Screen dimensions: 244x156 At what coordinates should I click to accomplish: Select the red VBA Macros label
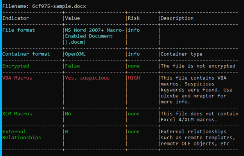coord(17,78)
